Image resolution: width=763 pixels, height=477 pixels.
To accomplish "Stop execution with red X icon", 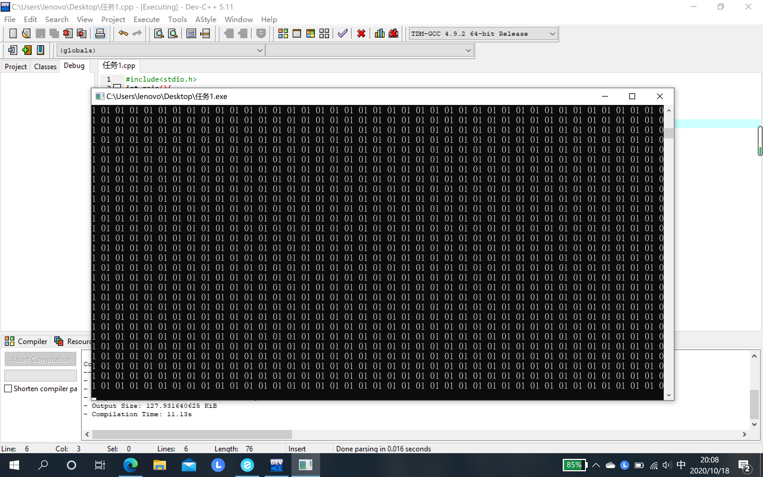I will coord(361,33).
